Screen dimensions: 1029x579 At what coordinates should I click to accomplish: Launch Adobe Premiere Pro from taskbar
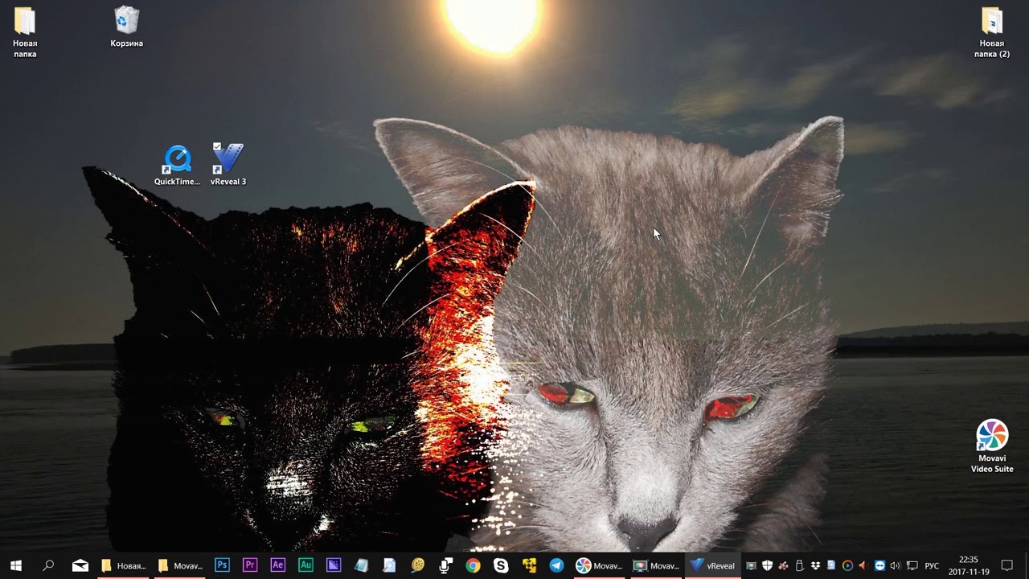click(x=249, y=565)
